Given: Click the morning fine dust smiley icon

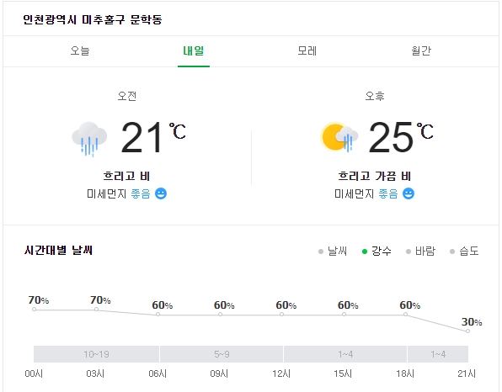Looking at the screenshot, I should click(161, 193).
